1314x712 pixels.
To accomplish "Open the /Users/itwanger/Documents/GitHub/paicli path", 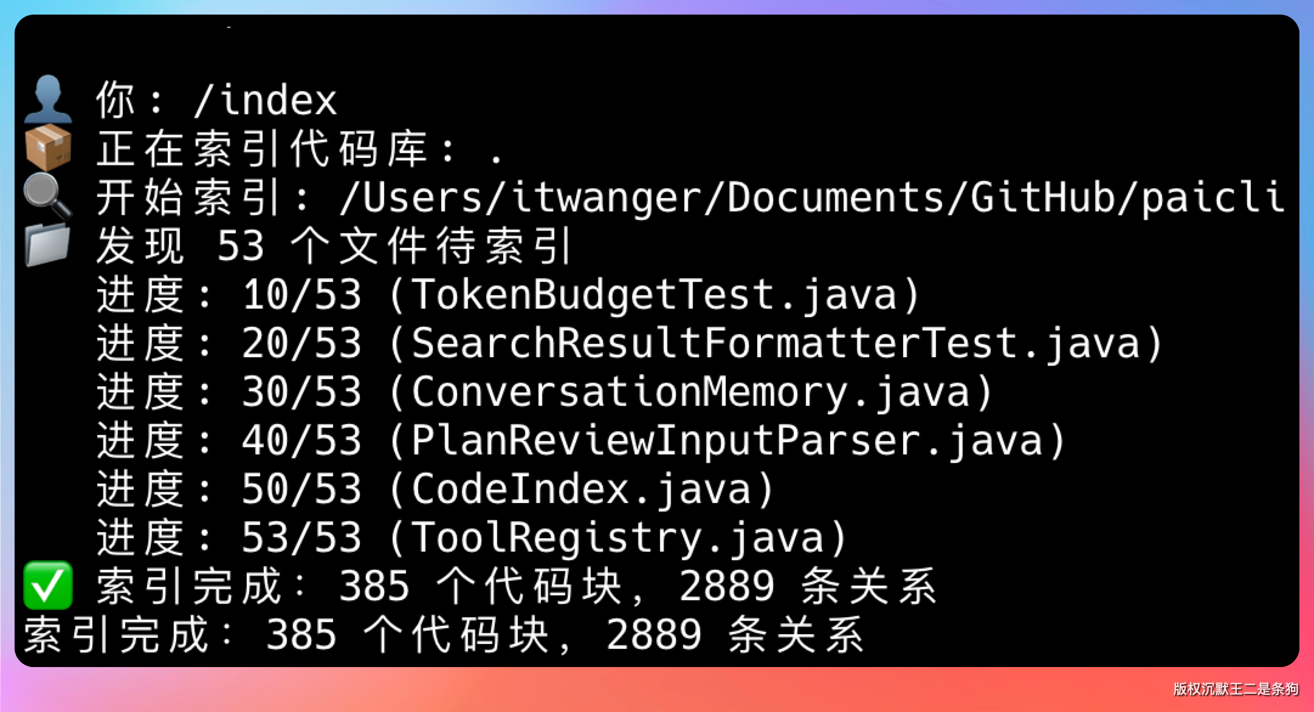I will (812, 197).
